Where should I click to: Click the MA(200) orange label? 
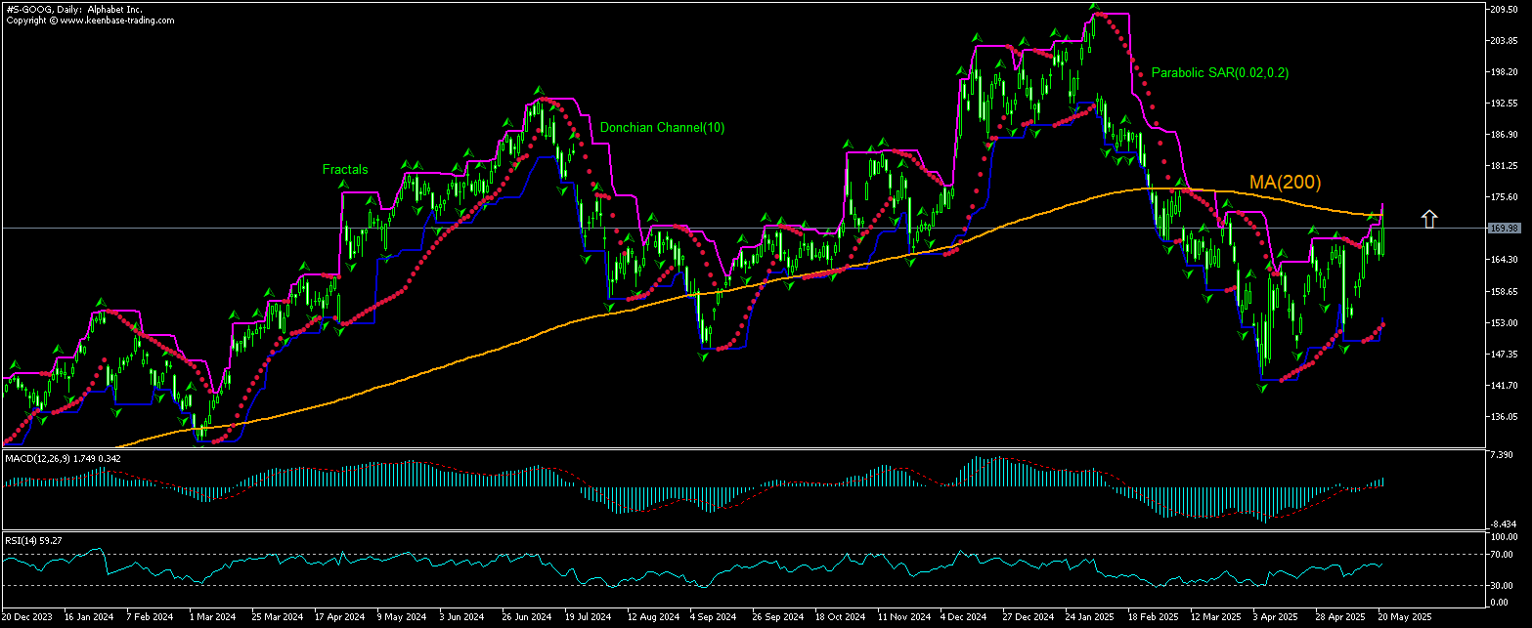tap(1285, 183)
